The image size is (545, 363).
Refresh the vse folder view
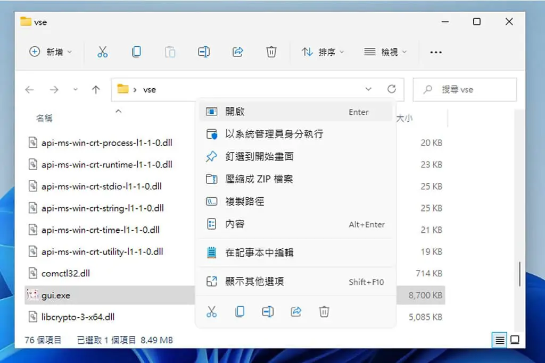(392, 89)
